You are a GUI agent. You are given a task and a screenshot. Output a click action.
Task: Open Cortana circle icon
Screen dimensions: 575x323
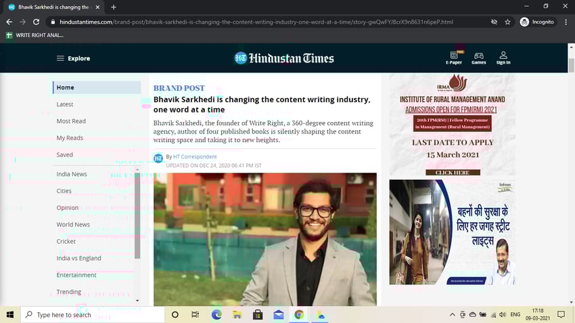[175, 315]
